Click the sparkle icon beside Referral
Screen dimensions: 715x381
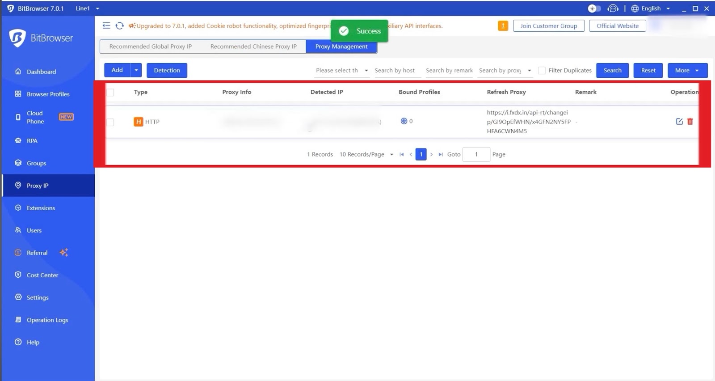coord(64,252)
